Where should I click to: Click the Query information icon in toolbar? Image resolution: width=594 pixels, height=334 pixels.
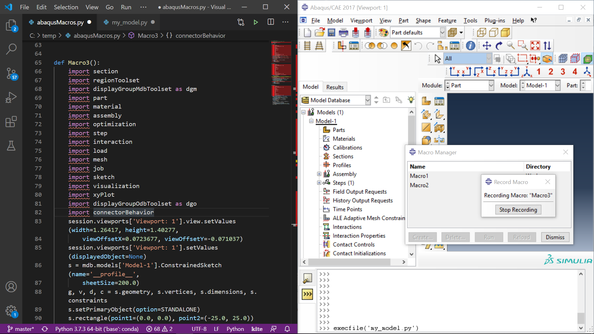click(470, 46)
